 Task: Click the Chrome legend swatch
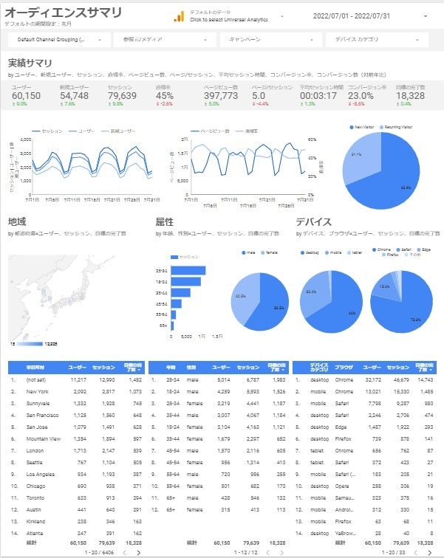coord(374,249)
